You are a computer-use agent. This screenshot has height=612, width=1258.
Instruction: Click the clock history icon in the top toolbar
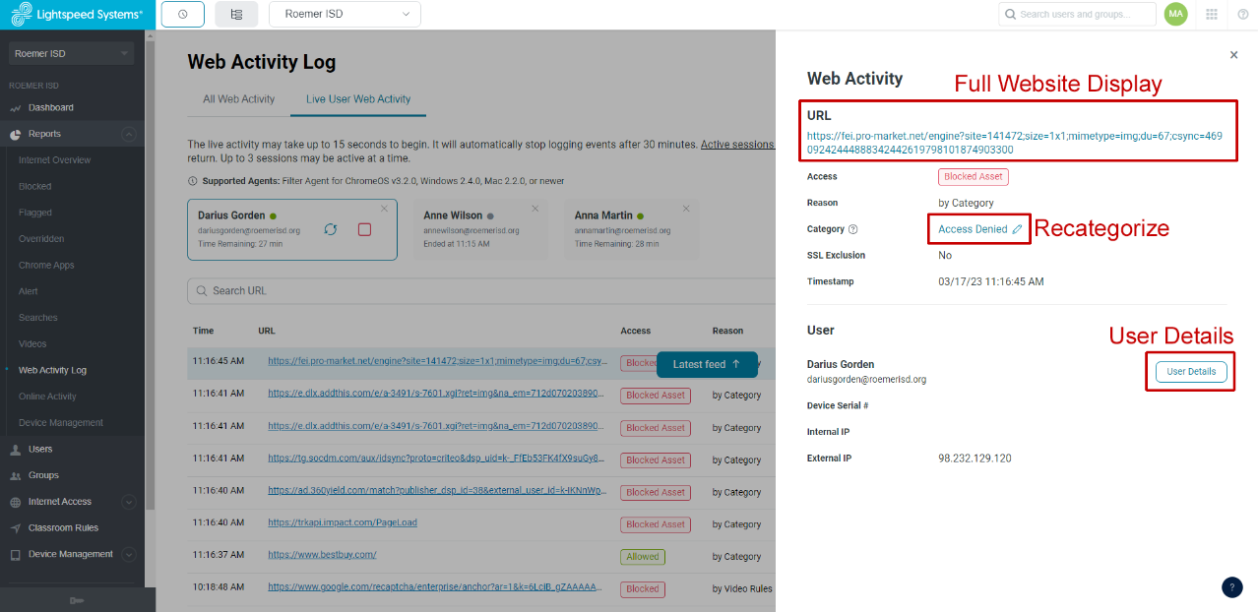[182, 14]
